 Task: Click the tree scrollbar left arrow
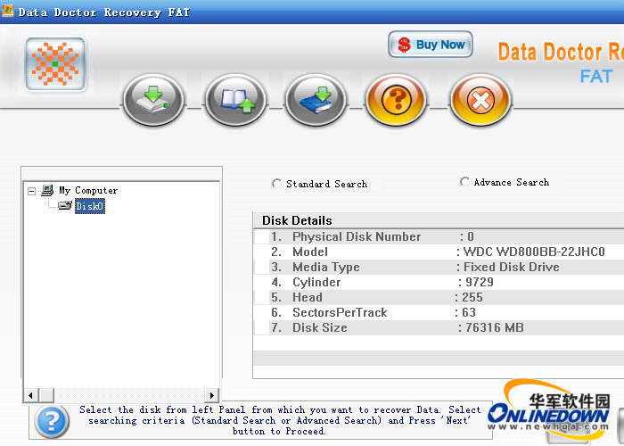[30, 395]
